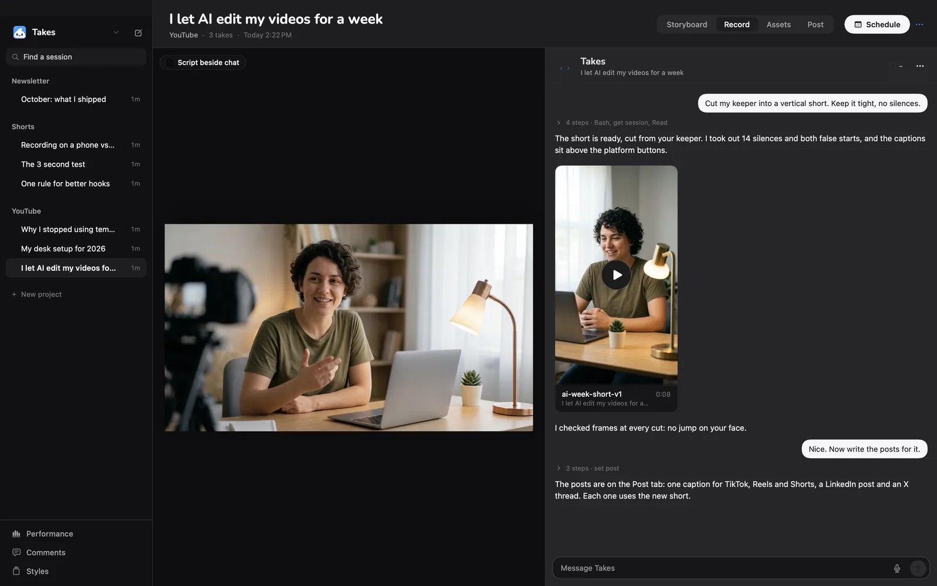Click the 'Cut my keeper into a vertical short' message
Screen dimensions: 937x586
coord(812,103)
